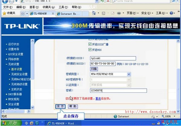The width and height of the screenshot is (181, 127).
Task: Click the (桥接的)SSID input field
Action: point(113,58)
